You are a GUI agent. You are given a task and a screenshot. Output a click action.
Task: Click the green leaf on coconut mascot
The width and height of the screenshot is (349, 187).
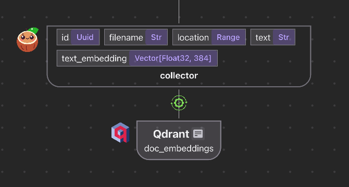pos(34,31)
